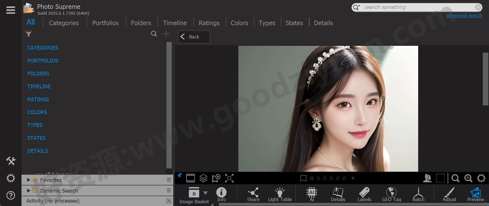
Task: Switch to the Timeline tab
Action: [175, 23]
